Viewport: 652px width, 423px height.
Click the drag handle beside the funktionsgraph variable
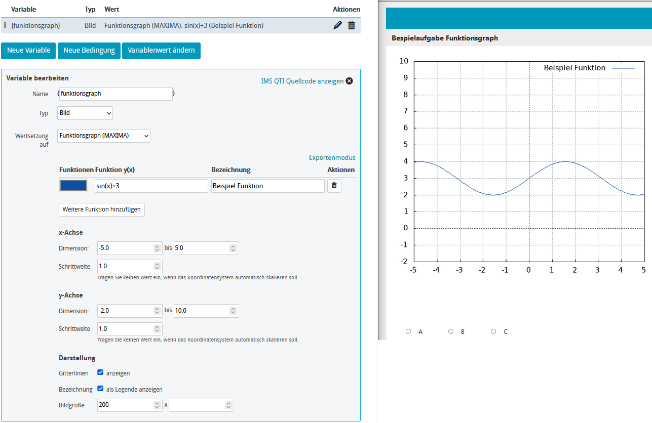4,25
